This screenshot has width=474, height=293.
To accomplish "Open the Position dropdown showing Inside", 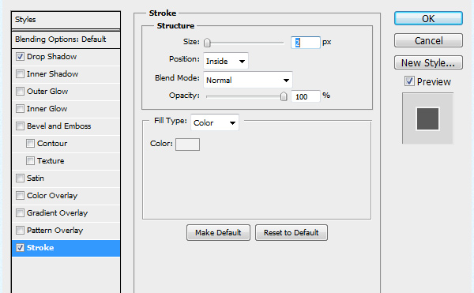I will [x=226, y=61].
